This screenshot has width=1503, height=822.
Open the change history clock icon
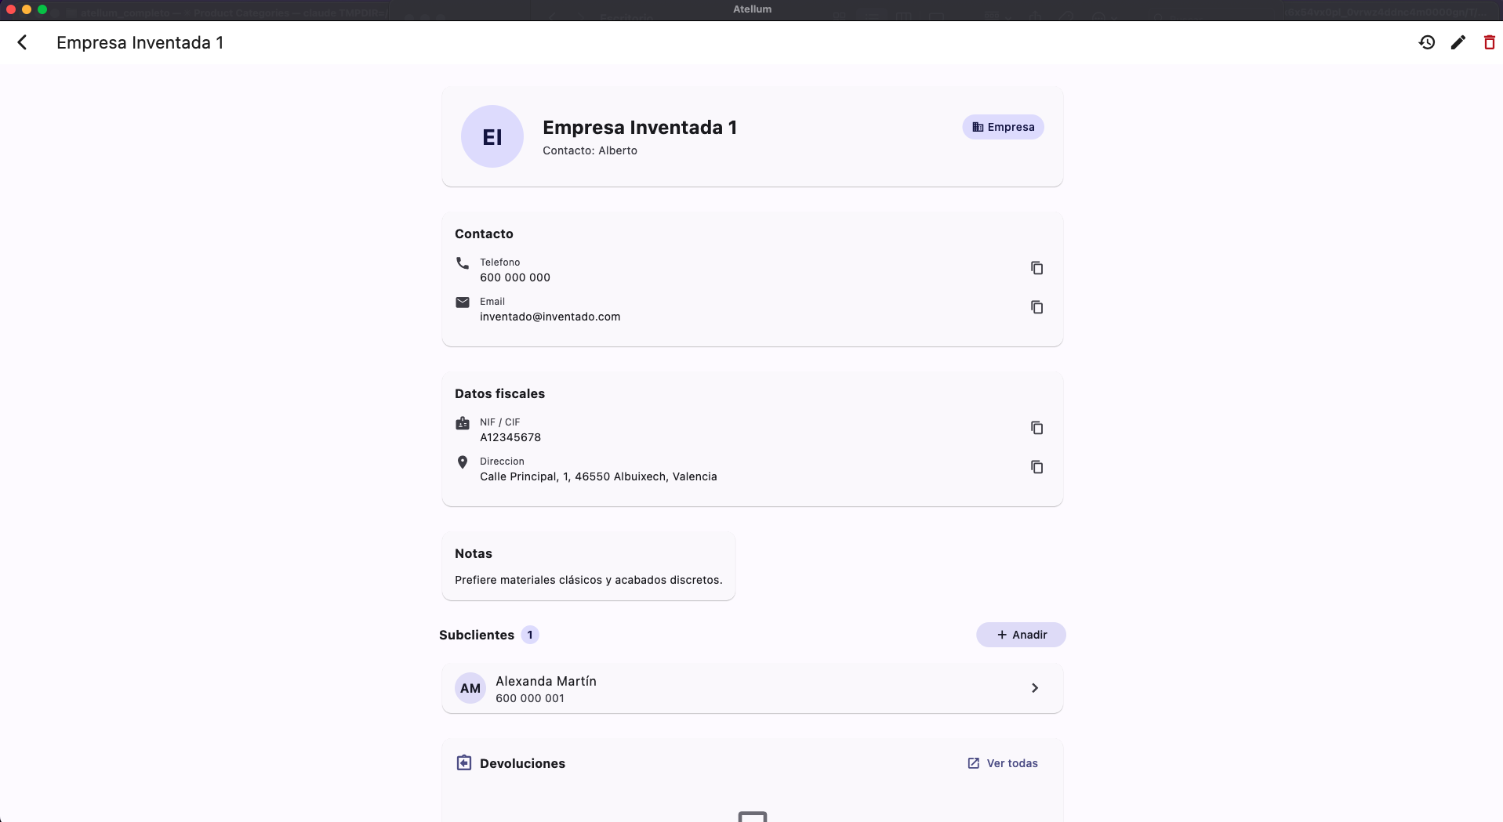click(x=1427, y=42)
